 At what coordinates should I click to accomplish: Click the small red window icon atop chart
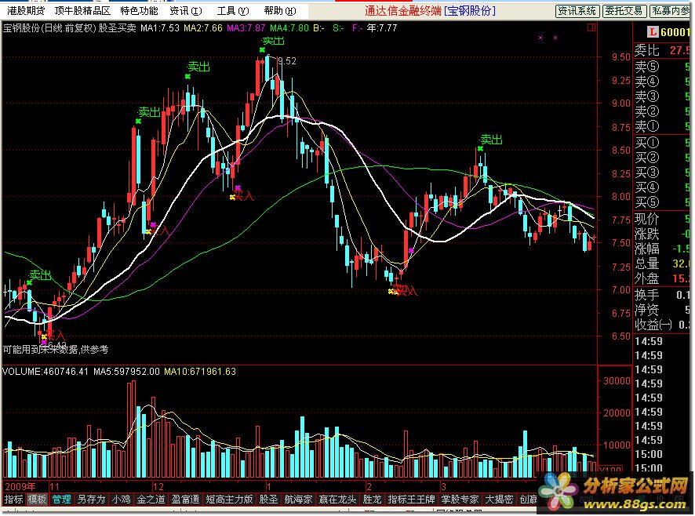591,28
